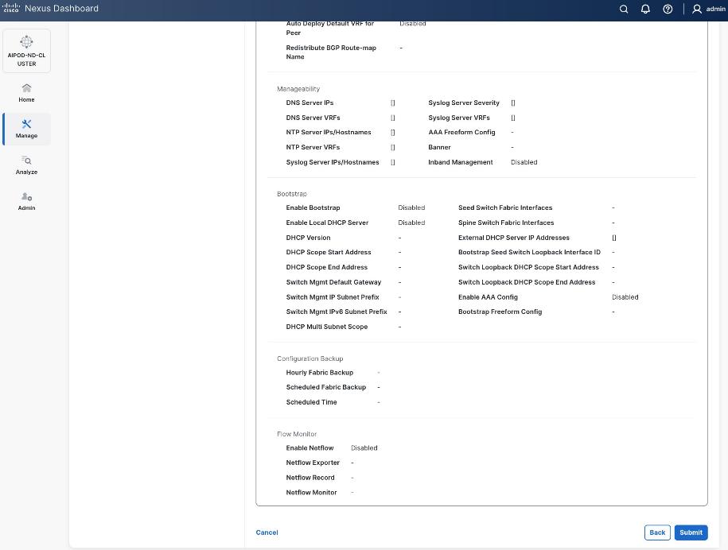View notifications via the bell icon

coord(646,9)
